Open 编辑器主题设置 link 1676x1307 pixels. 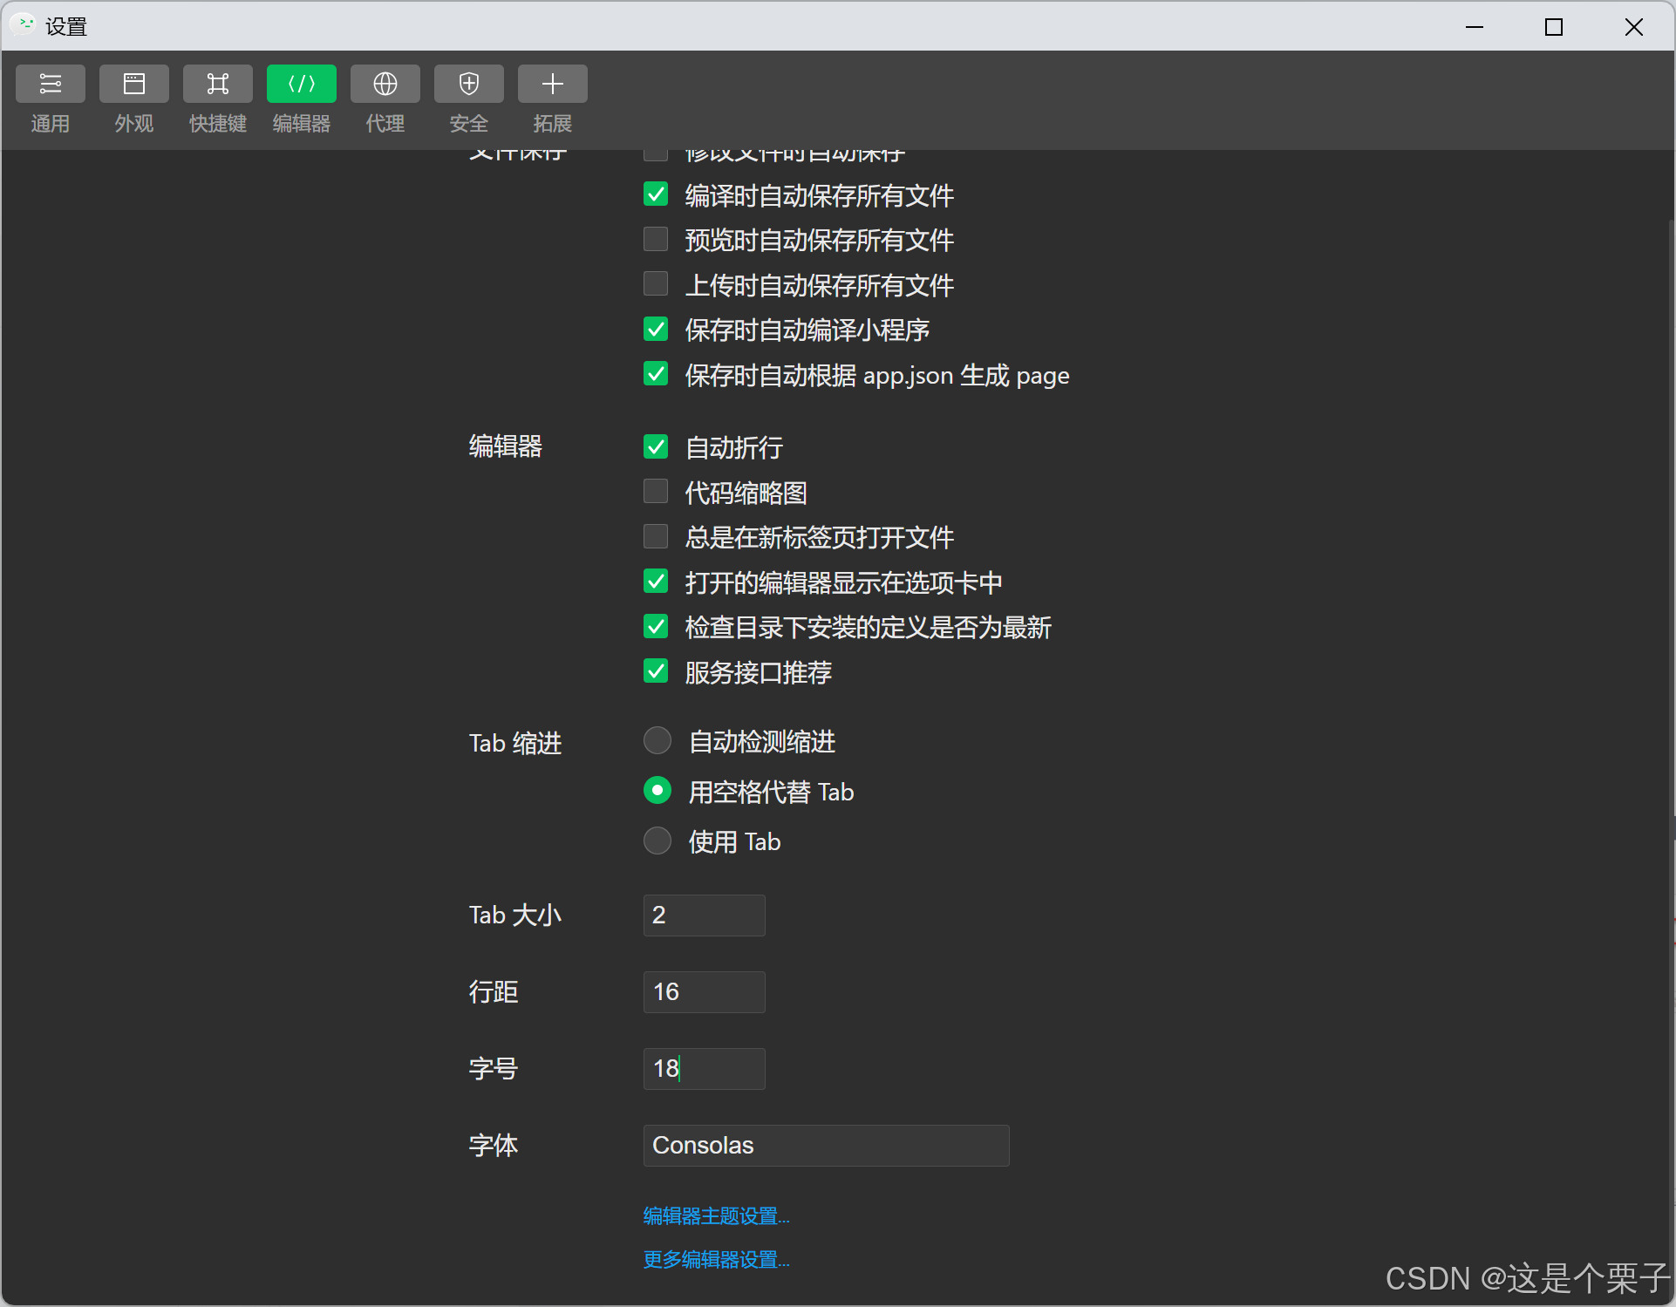pos(716,1215)
